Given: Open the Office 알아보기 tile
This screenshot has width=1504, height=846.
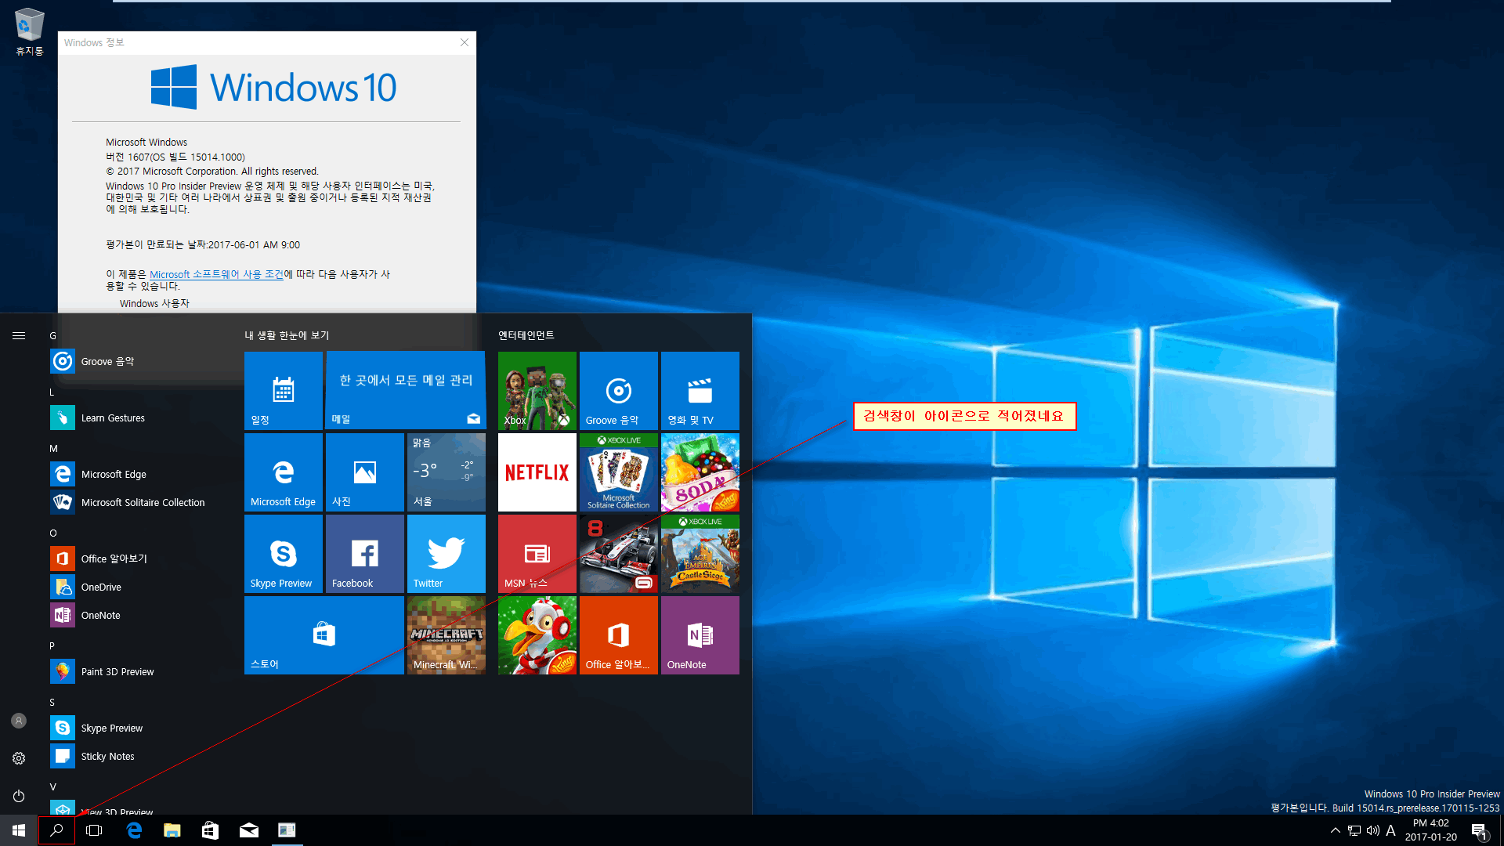Looking at the screenshot, I should [619, 635].
